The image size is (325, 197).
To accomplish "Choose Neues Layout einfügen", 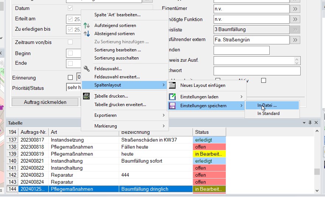I will pos(206,85).
